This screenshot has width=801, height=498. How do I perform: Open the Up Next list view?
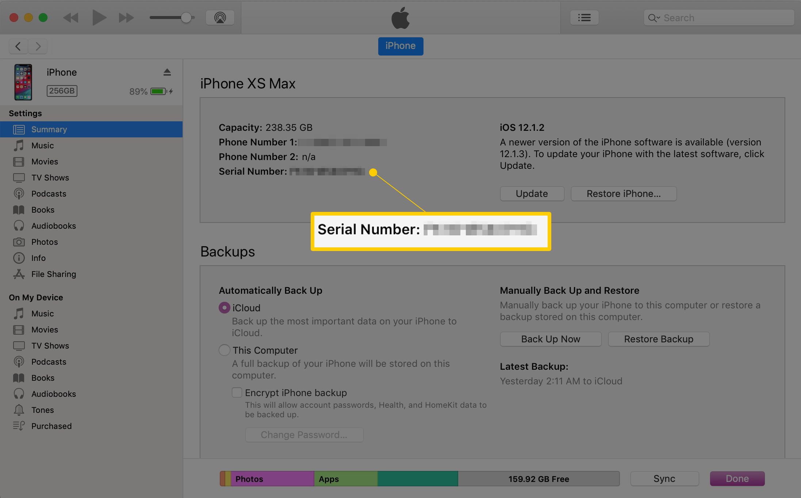[584, 18]
